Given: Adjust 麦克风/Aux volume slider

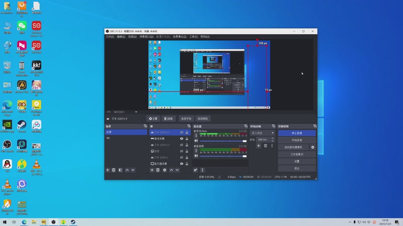Looking at the screenshot, I should [223, 141].
